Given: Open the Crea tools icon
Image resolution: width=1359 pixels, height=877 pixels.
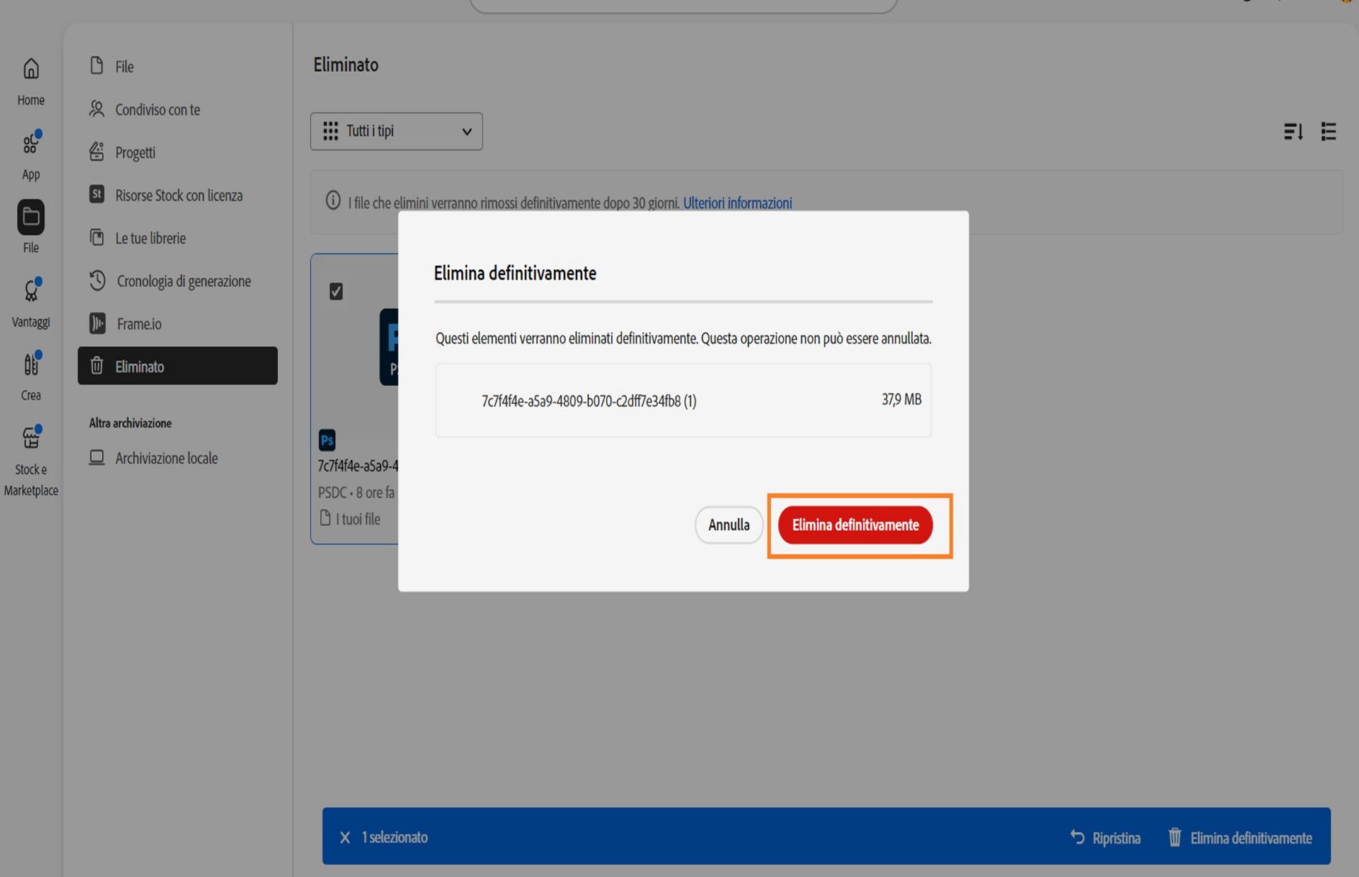Looking at the screenshot, I should point(30,364).
